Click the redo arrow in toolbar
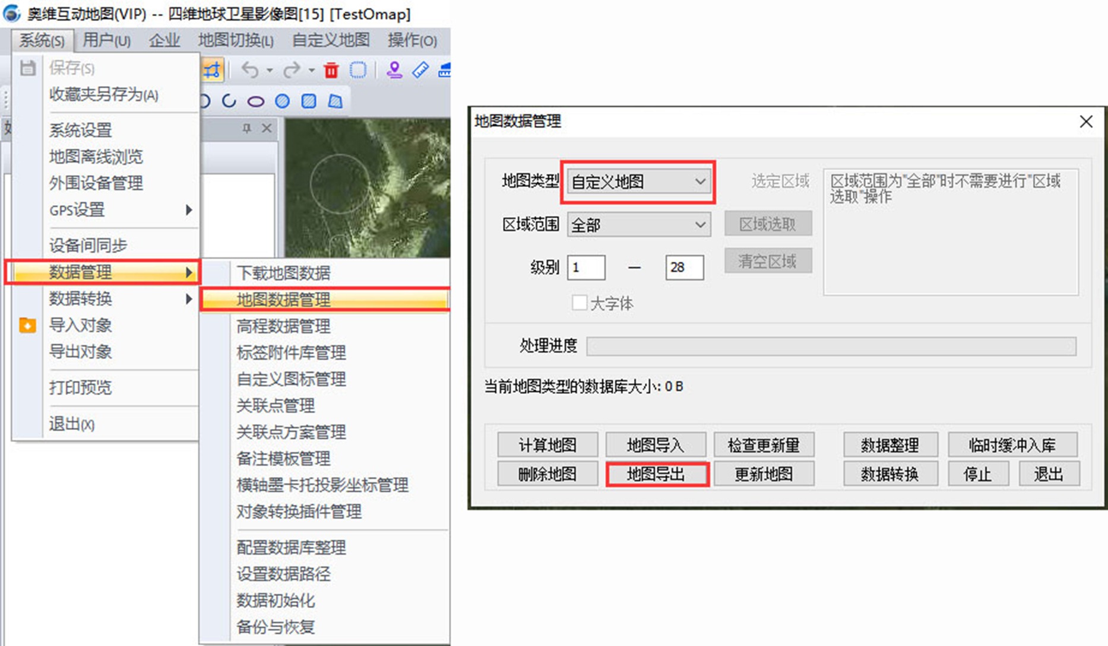Image resolution: width=1108 pixels, height=646 pixels. pos(291,71)
